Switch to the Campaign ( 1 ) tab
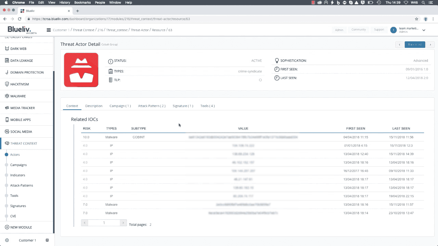The image size is (438, 246). click(120, 106)
